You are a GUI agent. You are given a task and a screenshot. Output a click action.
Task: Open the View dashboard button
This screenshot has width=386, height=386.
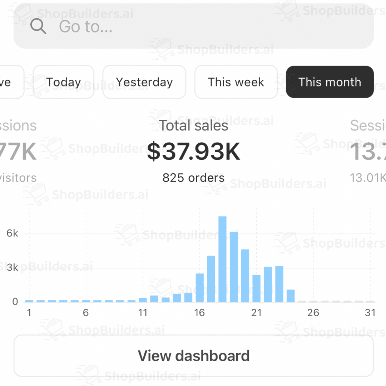tap(193, 356)
